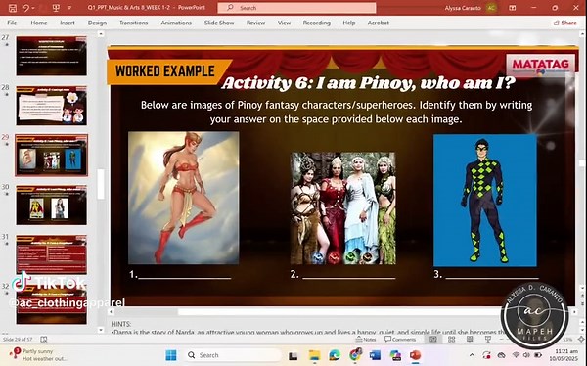Open the Undo history dropdown arrow
This screenshot has height=366, width=587.
[x=33, y=8]
